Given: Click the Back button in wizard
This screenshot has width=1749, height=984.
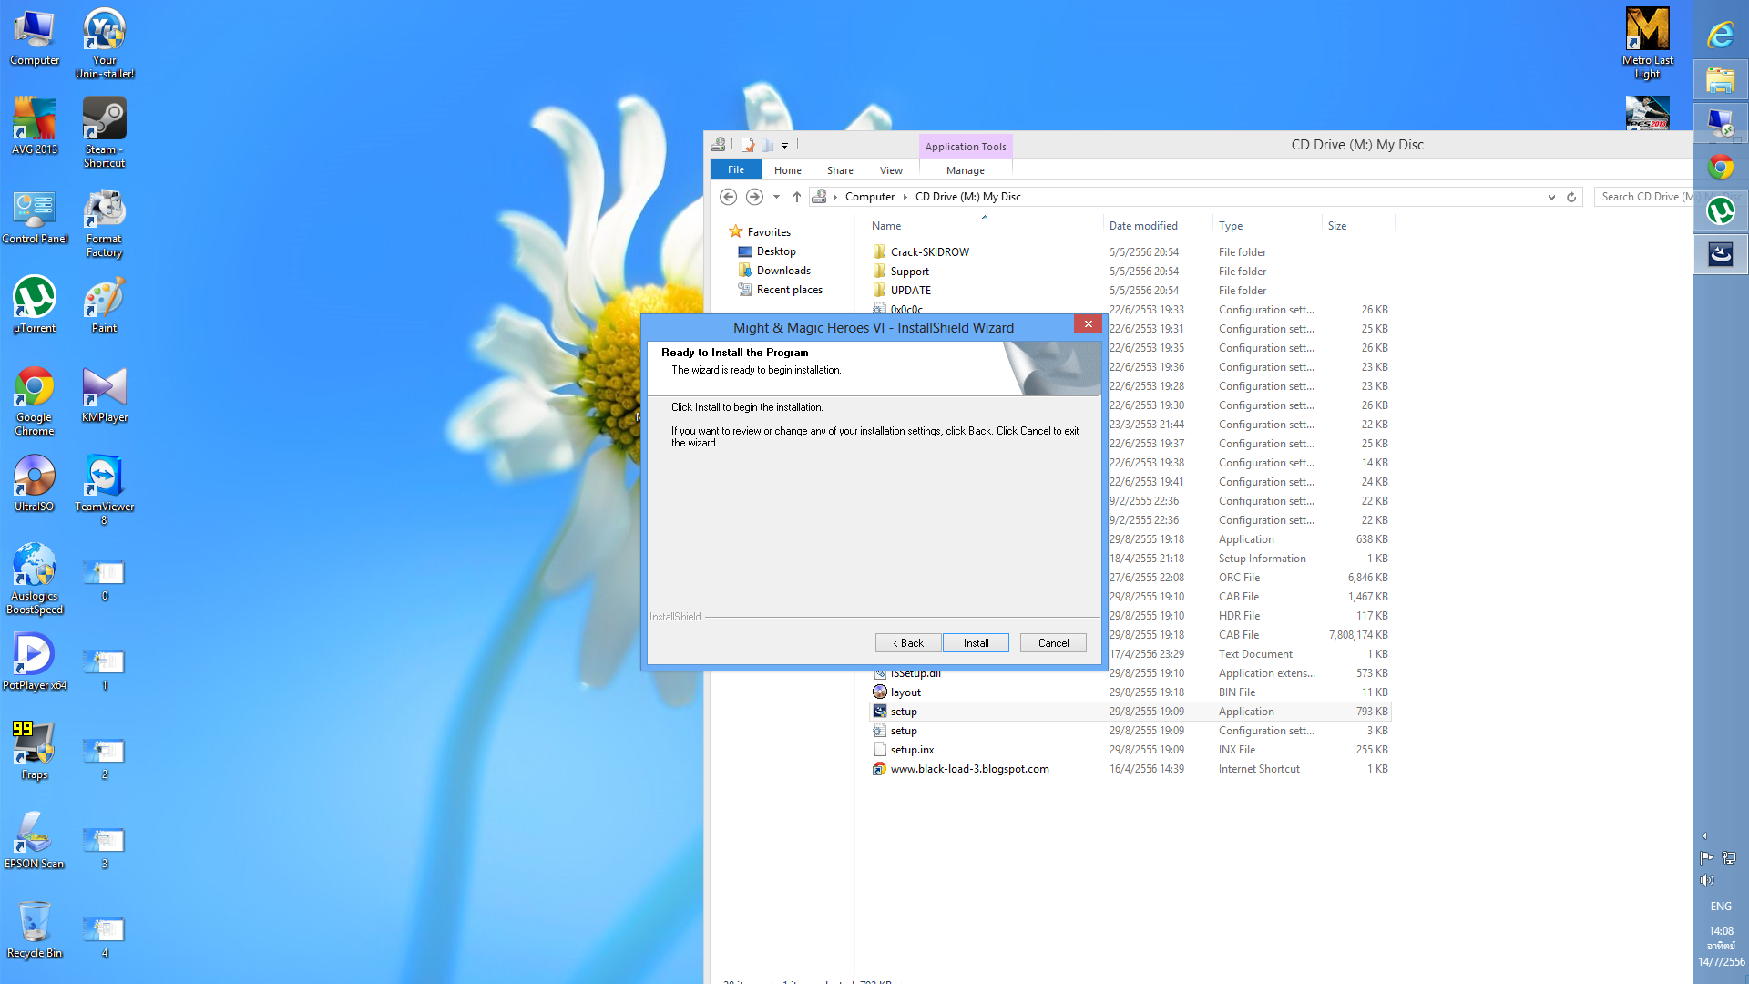Looking at the screenshot, I should click(x=908, y=643).
